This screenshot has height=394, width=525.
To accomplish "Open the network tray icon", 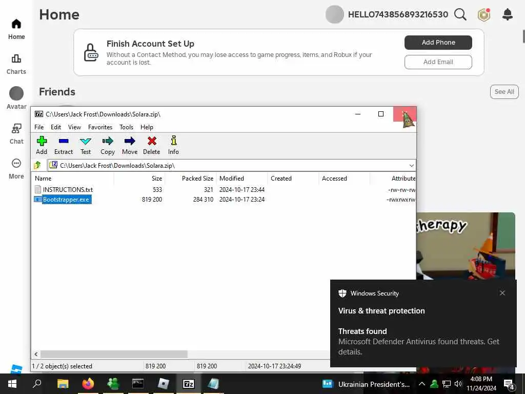I will (x=446, y=384).
